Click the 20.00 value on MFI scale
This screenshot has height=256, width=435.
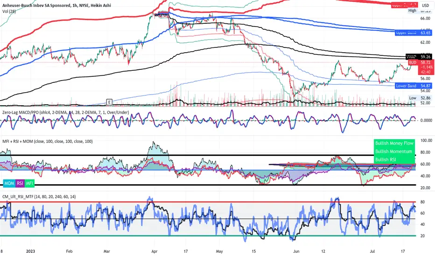point(426,188)
